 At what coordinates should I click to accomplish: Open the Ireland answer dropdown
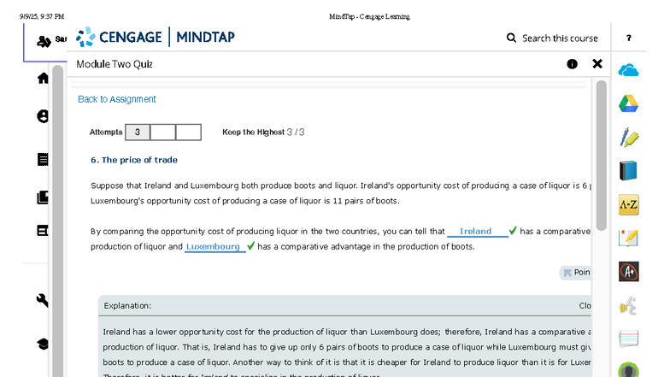tap(477, 232)
